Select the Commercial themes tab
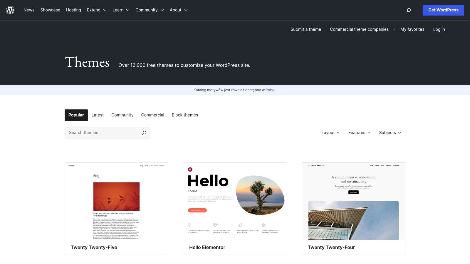The height and width of the screenshot is (264, 470). tap(152, 115)
